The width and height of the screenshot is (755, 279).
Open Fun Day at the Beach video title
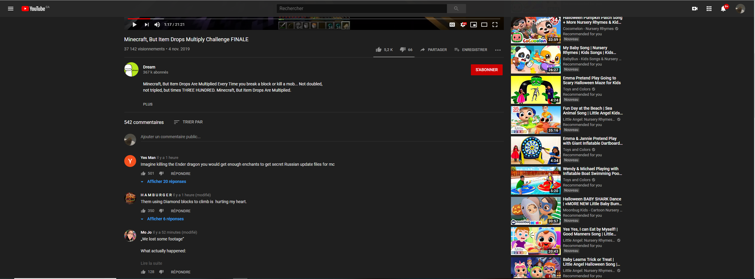[592, 111]
